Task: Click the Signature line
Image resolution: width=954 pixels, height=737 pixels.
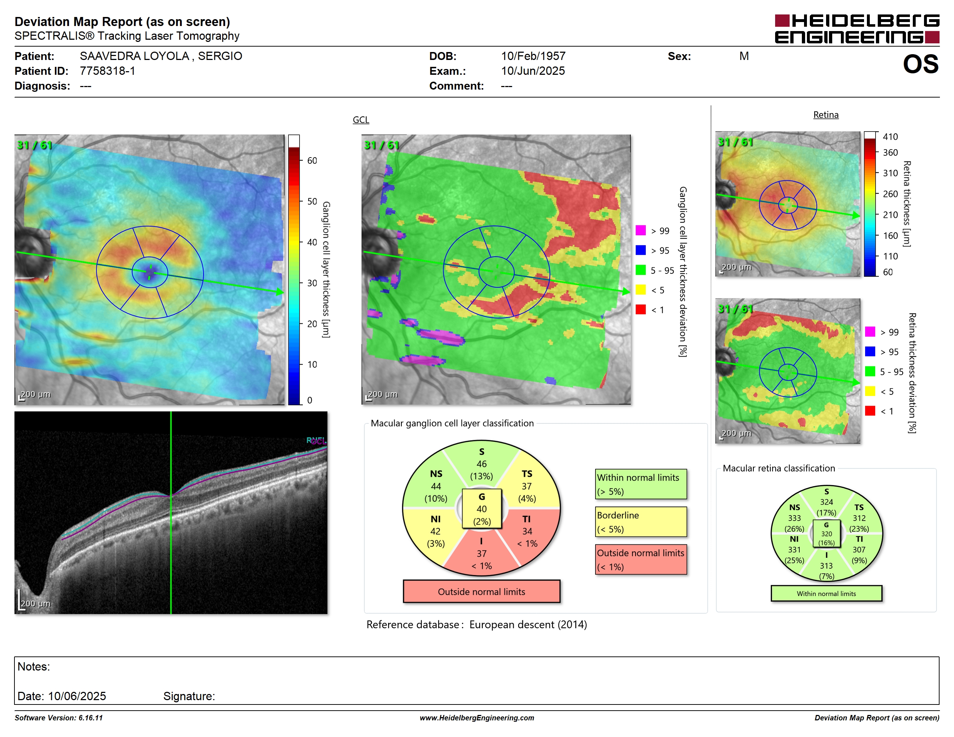Action: point(189,696)
